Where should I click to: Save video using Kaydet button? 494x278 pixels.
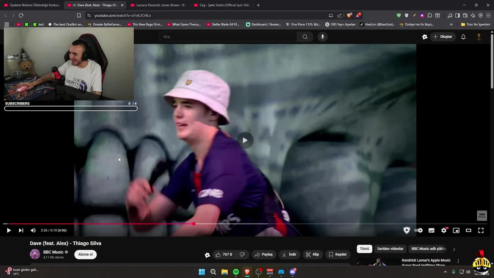tap(338, 254)
